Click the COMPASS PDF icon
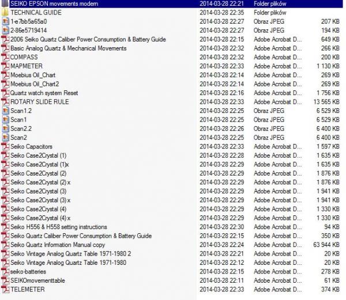The width and height of the screenshot is (346, 300). [x=5, y=57]
